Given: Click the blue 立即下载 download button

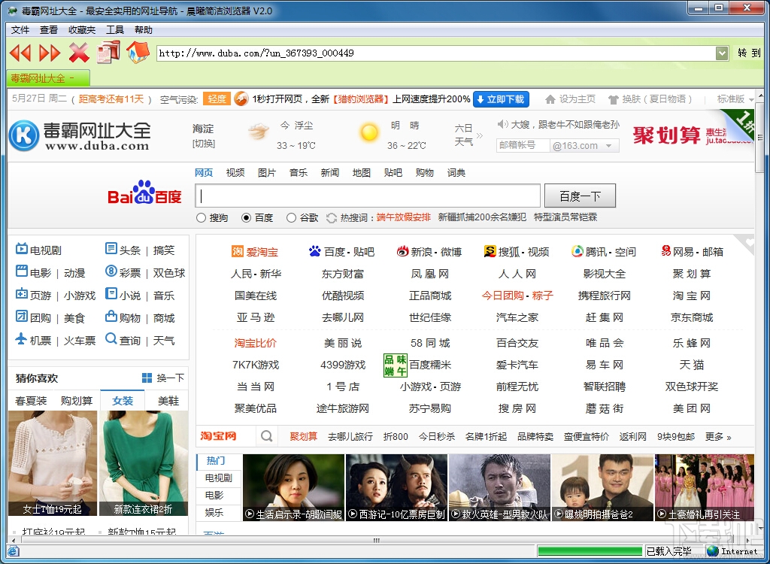Looking at the screenshot, I should click(x=501, y=99).
